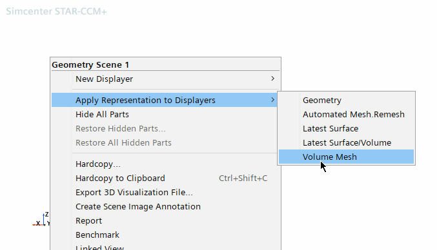
Task: Select Automated Mesh.Remesh representation
Action: (346, 114)
